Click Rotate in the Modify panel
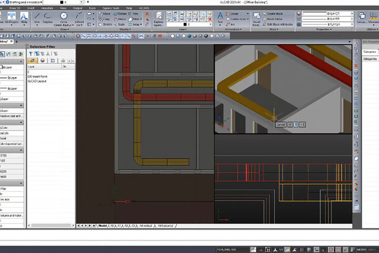Viewport: 379px width, 253px height. coord(120,14)
